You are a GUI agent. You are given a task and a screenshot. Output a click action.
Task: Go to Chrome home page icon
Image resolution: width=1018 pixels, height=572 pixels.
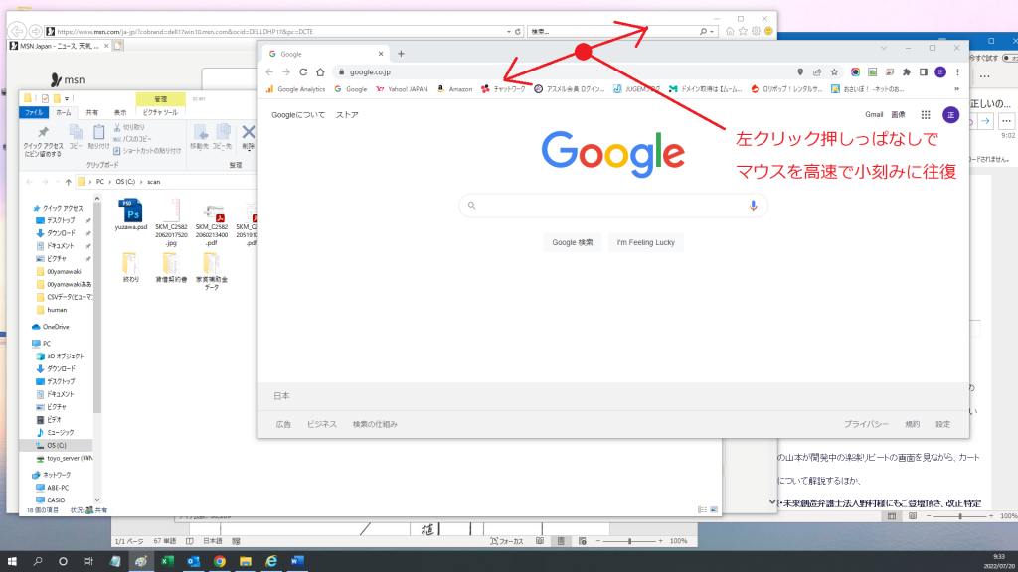[x=320, y=71]
